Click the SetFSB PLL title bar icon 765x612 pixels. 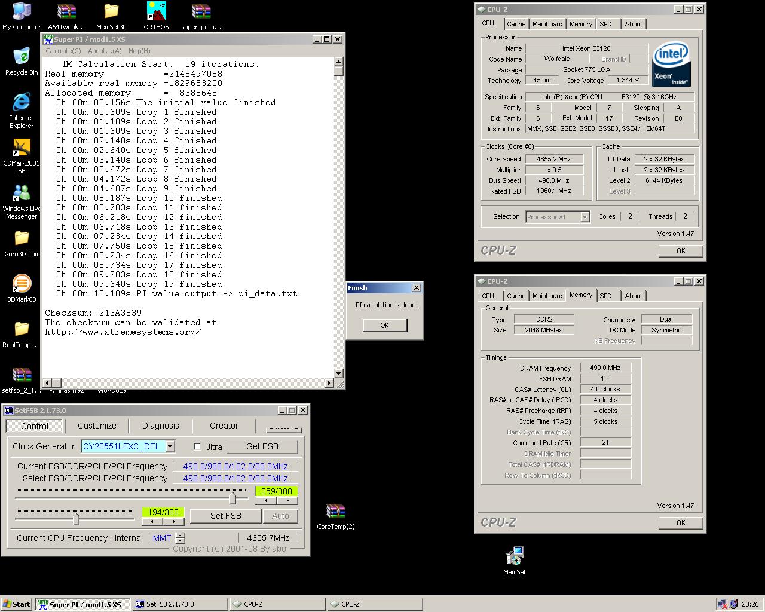coord(9,411)
